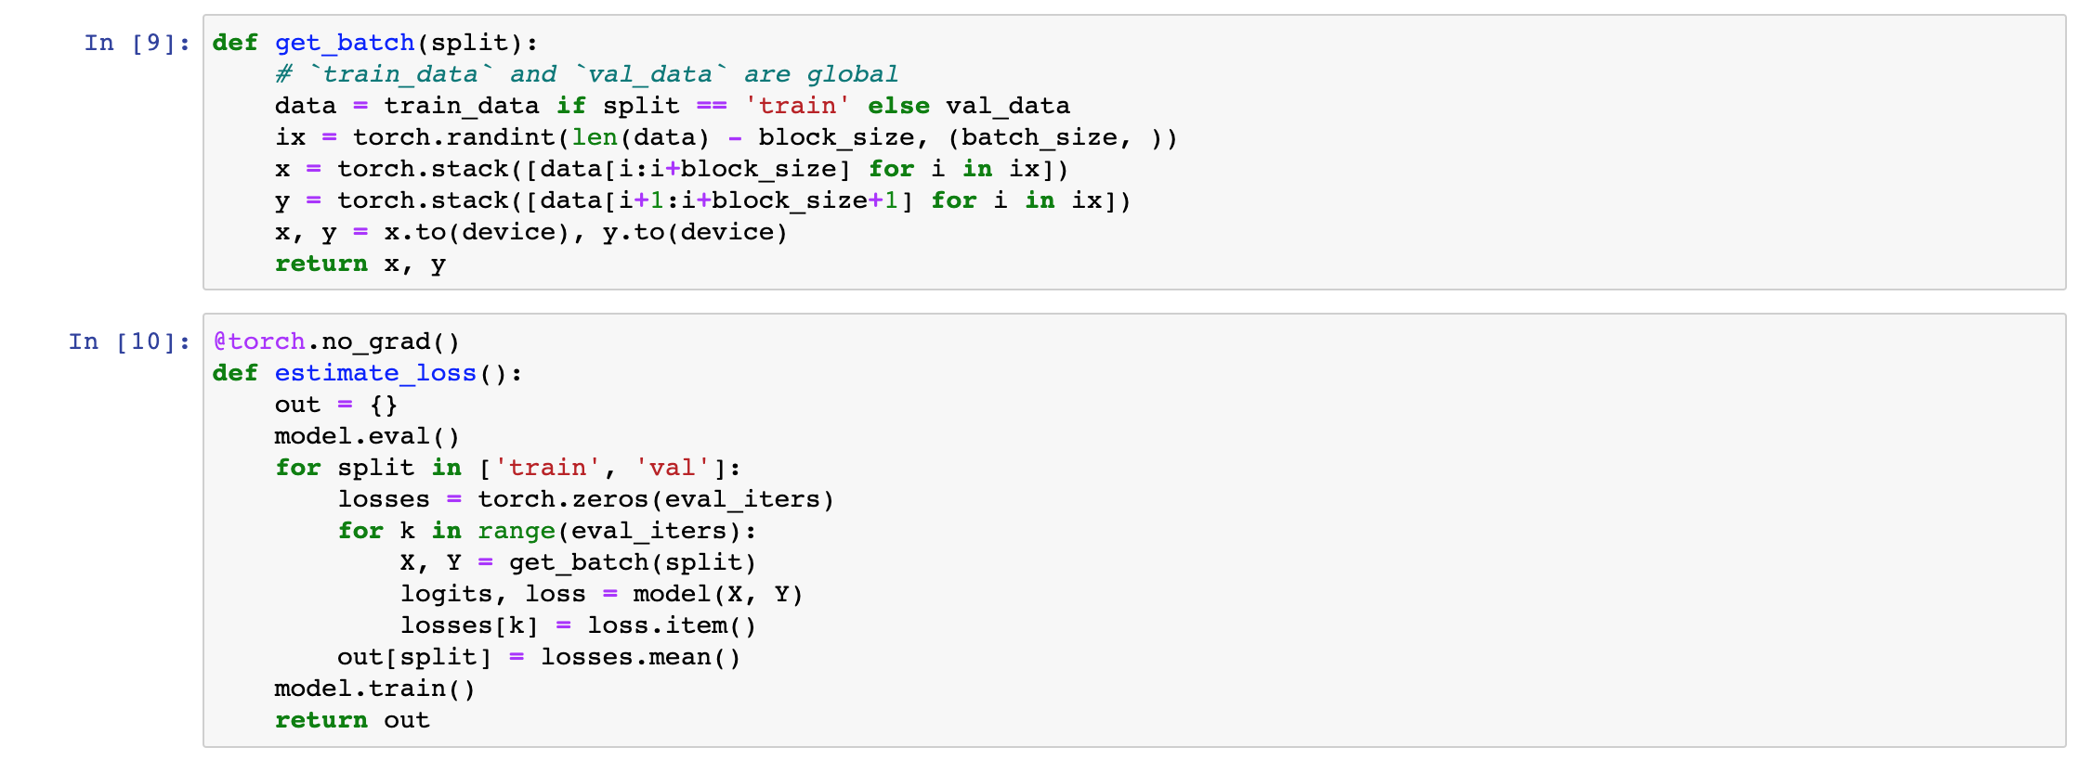Click the estimate_loss function name
This screenshot has width=2093, height=760.
(x=375, y=373)
